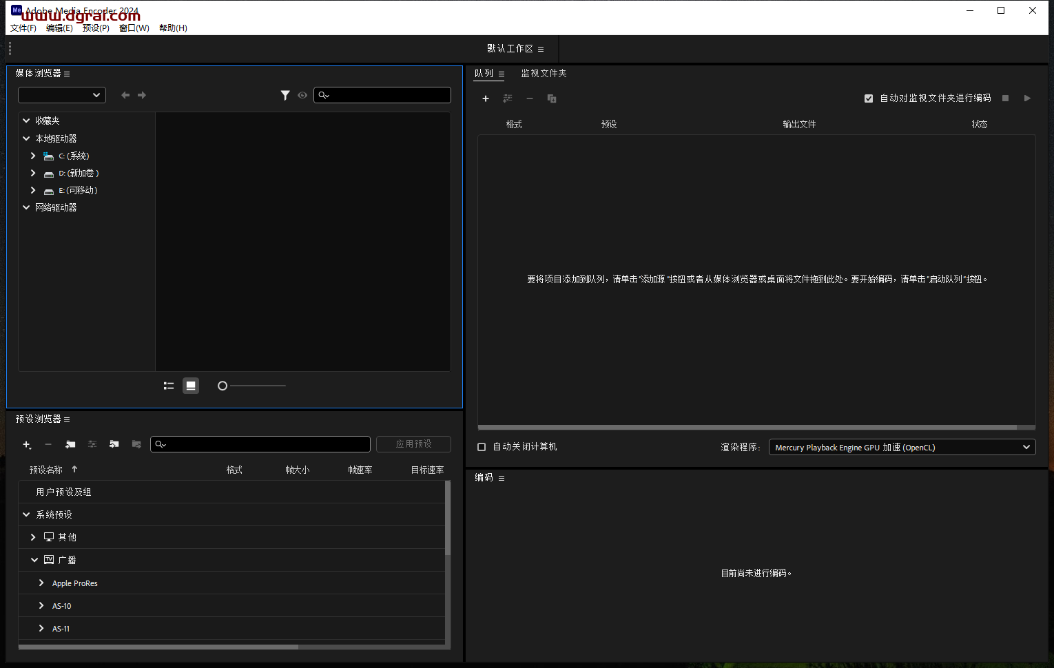This screenshot has width=1054, height=668.
Task: Collapse the 收藏夹 favorites tree node
Action: click(26, 121)
